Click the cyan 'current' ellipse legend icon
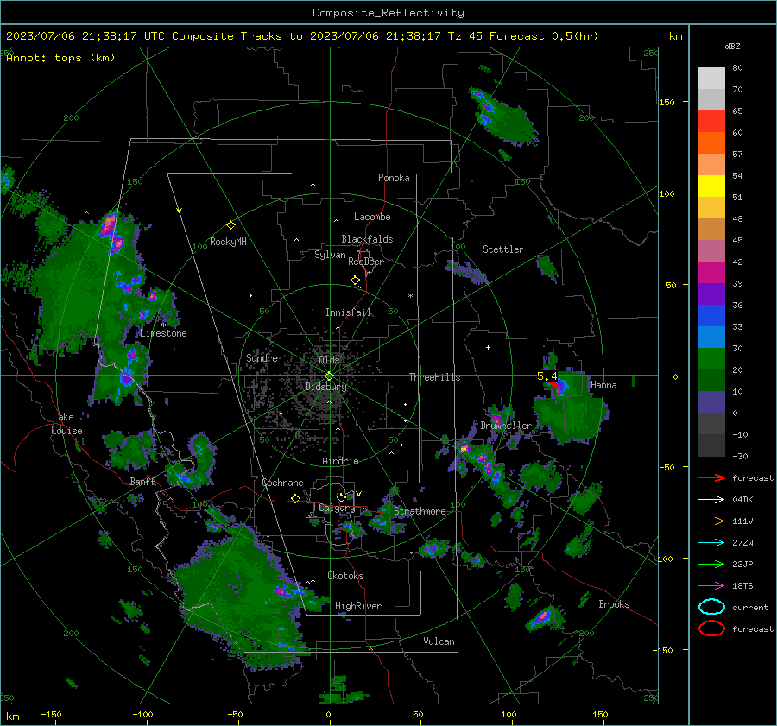The height and width of the screenshot is (726, 777). (711, 607)
